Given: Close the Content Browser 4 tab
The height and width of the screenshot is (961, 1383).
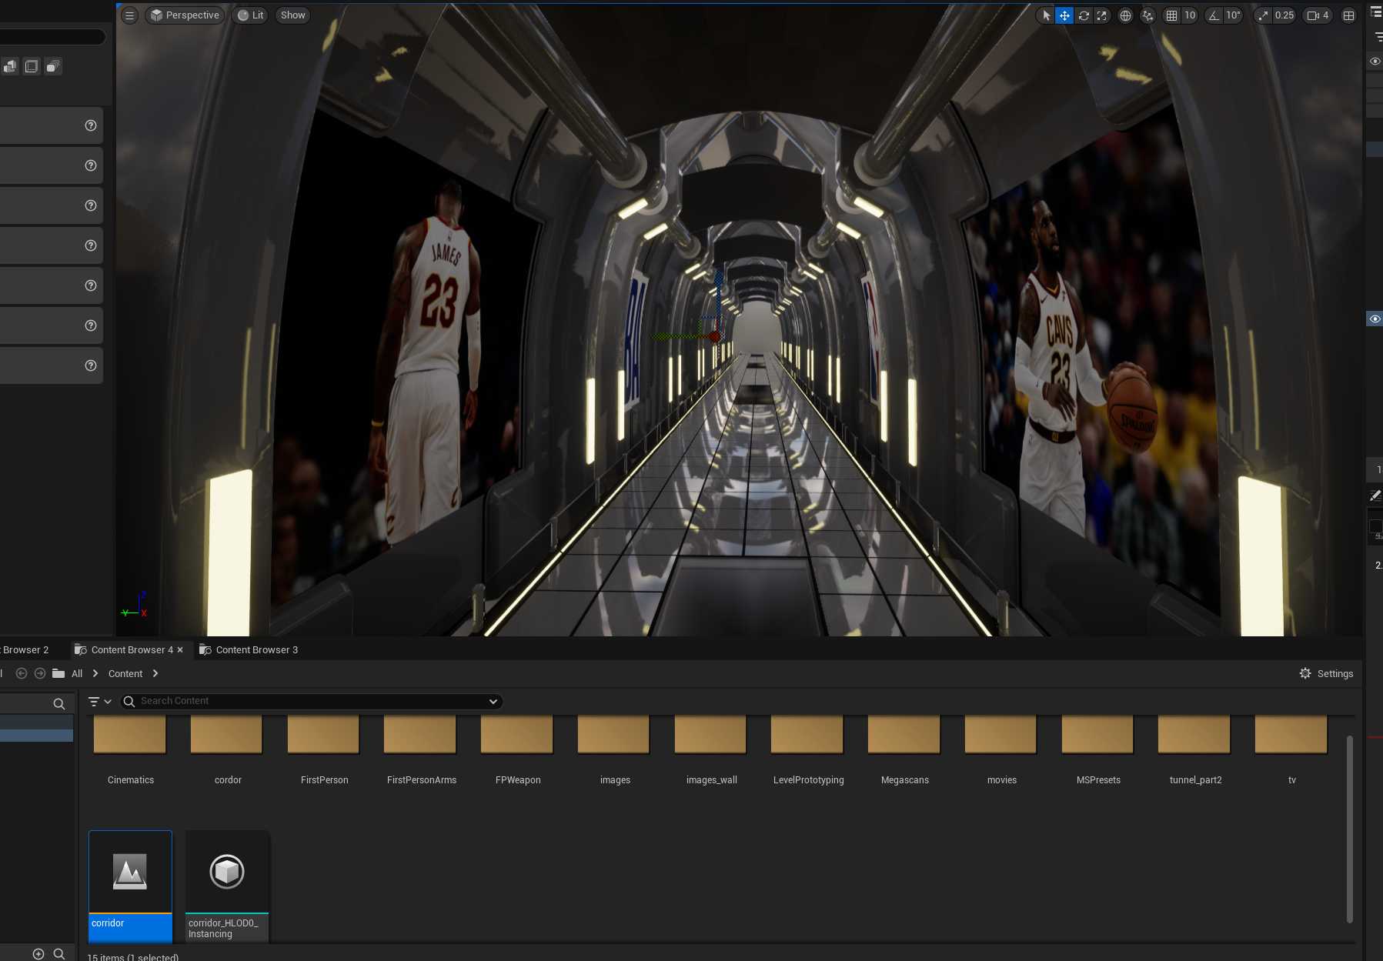Looking at the screenshot, I should [180, 650].
